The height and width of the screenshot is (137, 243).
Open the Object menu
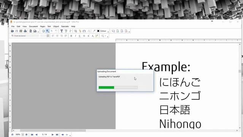[x=56, y=26]
